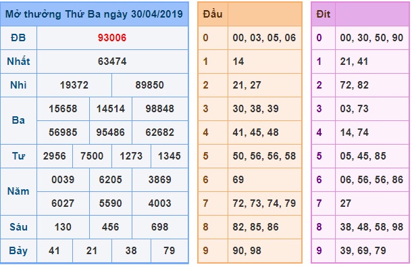Select Ba prize number 62682
Image resolution: width=412 pixels, height=267 pixels.
(160, 132)
